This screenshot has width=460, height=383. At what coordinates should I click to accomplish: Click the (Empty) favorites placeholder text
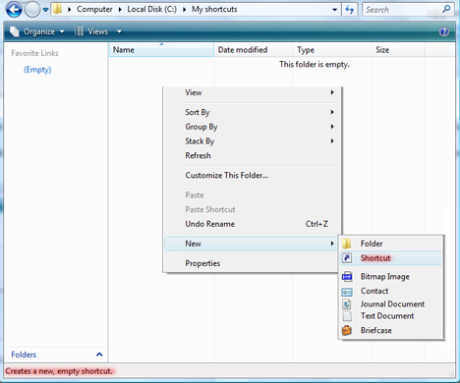tap(37, 70)
